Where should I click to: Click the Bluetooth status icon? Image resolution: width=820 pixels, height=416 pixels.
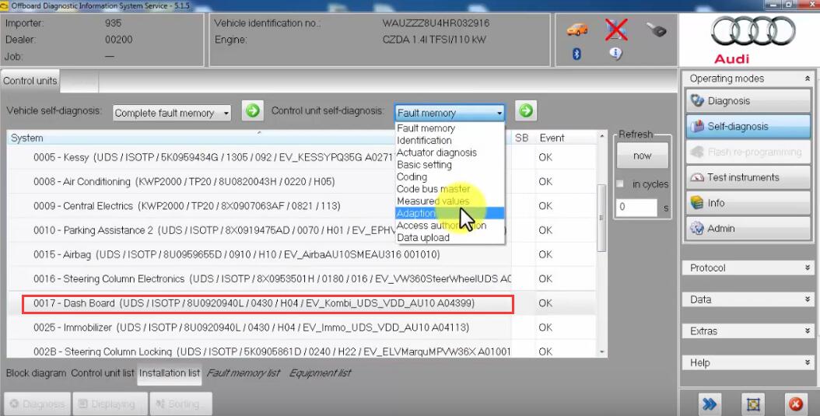pyautogui.click(x=576, y=54)
